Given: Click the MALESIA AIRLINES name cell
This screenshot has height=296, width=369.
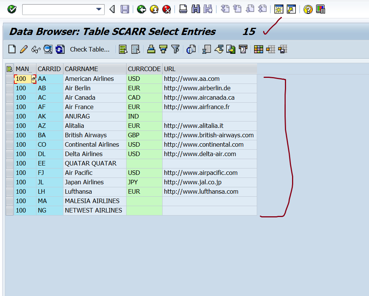Looking at the screenshot, I should pyautogui.click(x=95, y=201).
